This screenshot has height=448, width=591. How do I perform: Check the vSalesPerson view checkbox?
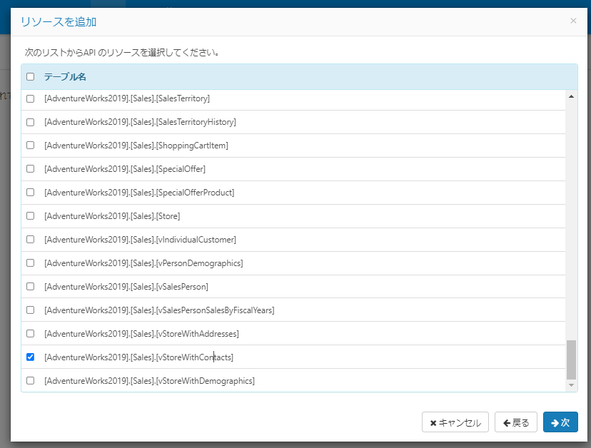click(x=30, y=287)
